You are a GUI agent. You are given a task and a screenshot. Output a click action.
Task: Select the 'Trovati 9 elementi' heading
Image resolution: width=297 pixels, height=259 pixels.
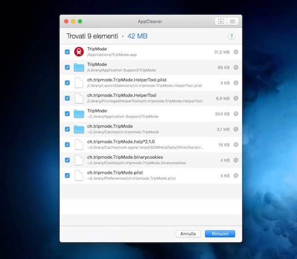tap(92, 36)
